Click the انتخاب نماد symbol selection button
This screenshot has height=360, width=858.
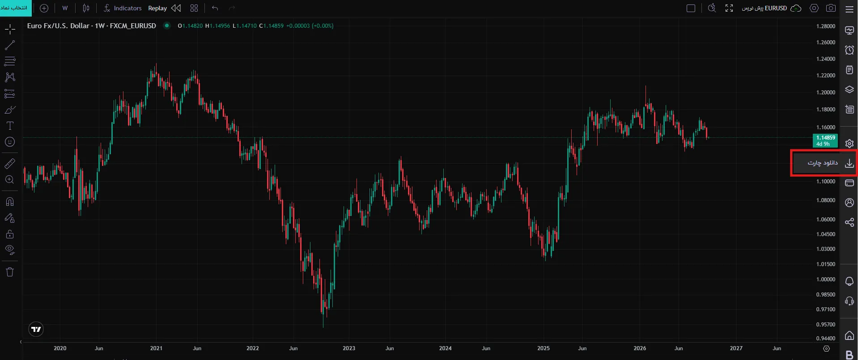coord(16,8)
